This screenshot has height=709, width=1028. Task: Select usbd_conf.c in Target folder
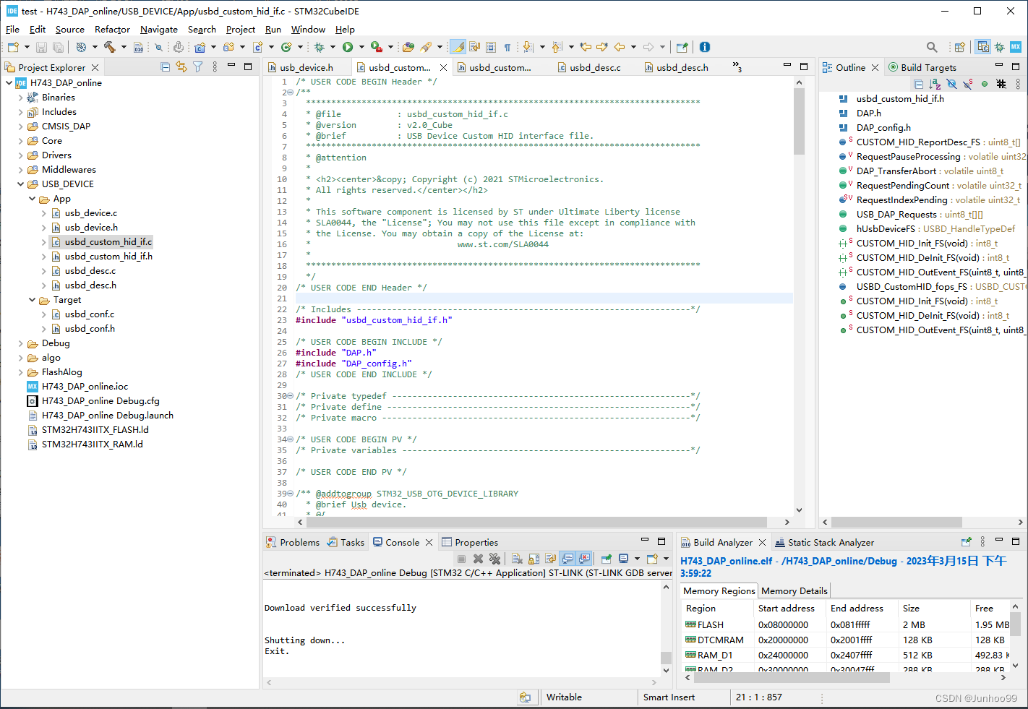90,314
